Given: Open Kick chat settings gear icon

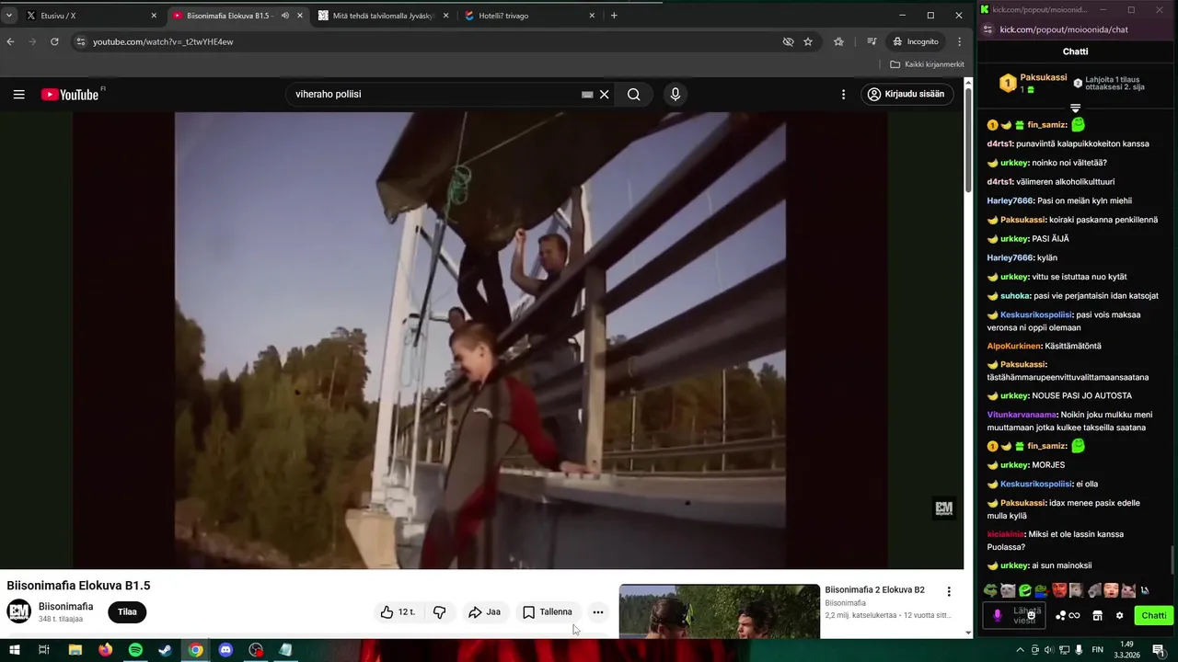Looking at the screenshot, I should (1119, 616).
